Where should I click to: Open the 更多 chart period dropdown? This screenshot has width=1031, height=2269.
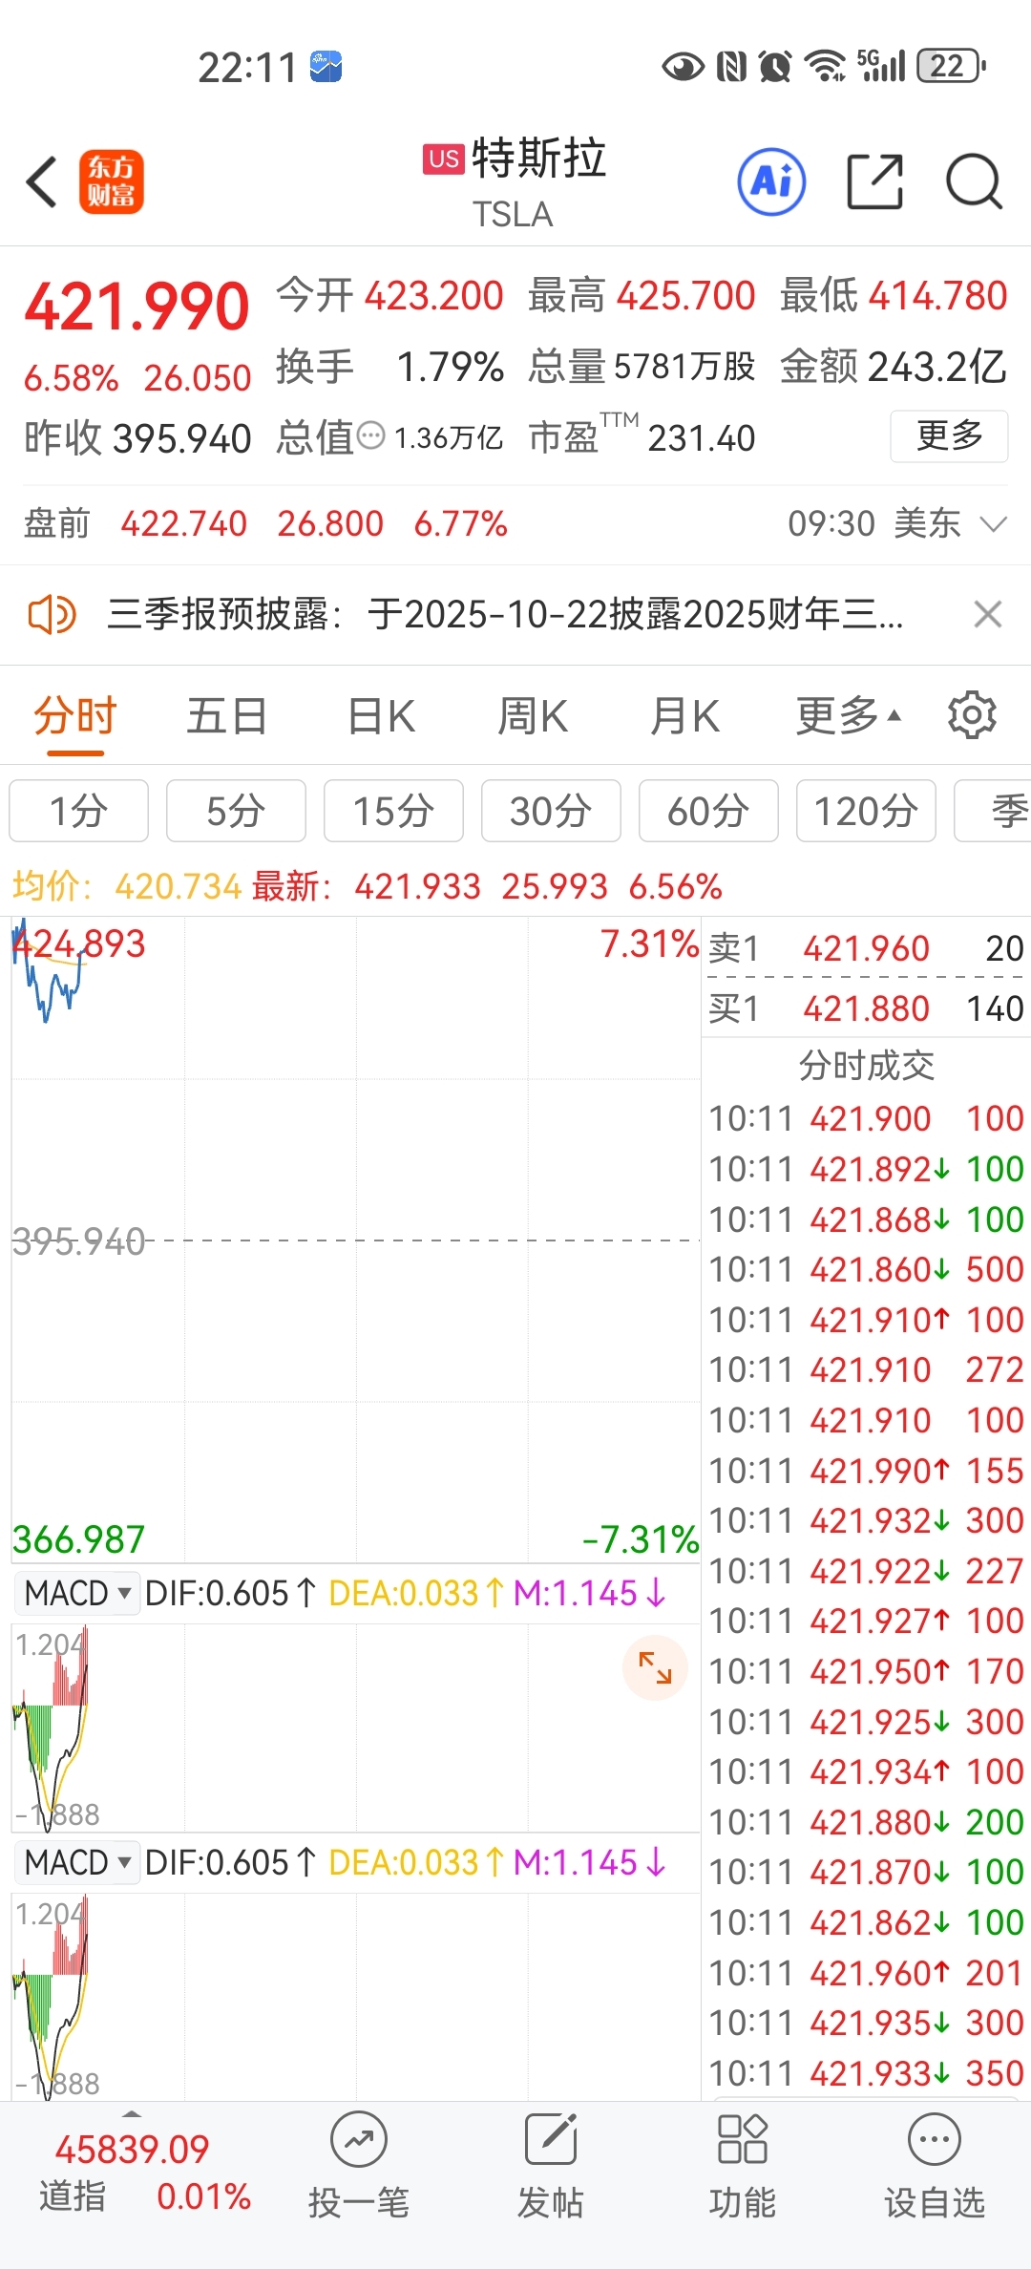(x=849, y=715)
